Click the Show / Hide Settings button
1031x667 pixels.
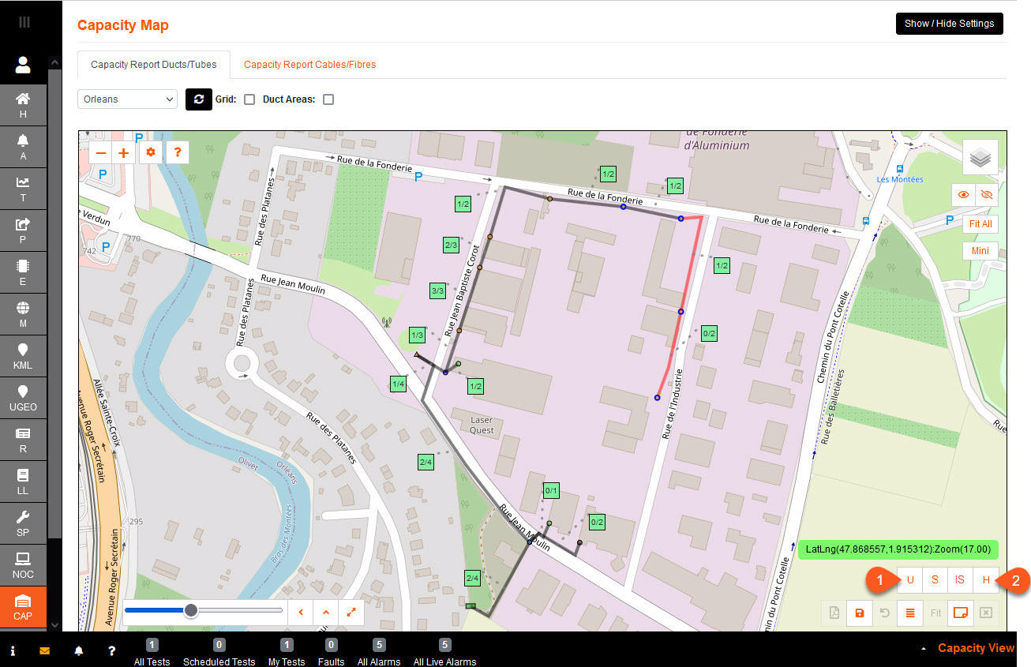click(949, 24)
